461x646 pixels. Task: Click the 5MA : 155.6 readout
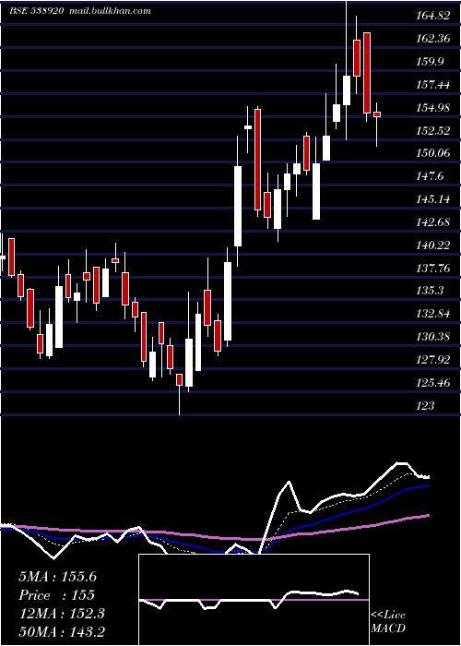tap(57, 577)
